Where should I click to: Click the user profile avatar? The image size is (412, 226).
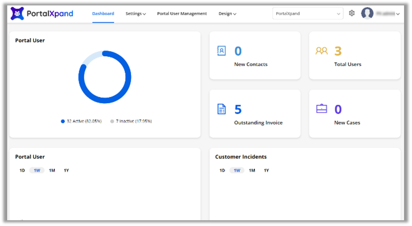coord(367,14)
